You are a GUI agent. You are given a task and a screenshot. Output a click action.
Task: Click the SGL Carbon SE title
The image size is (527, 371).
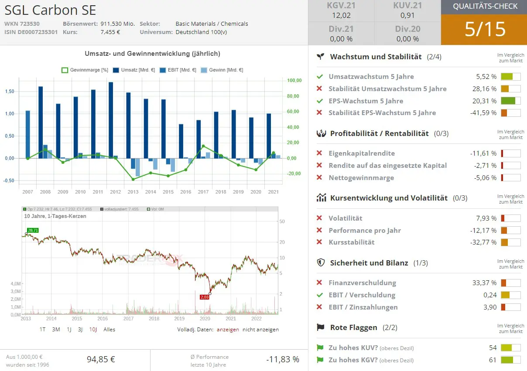tap(50, 10)
